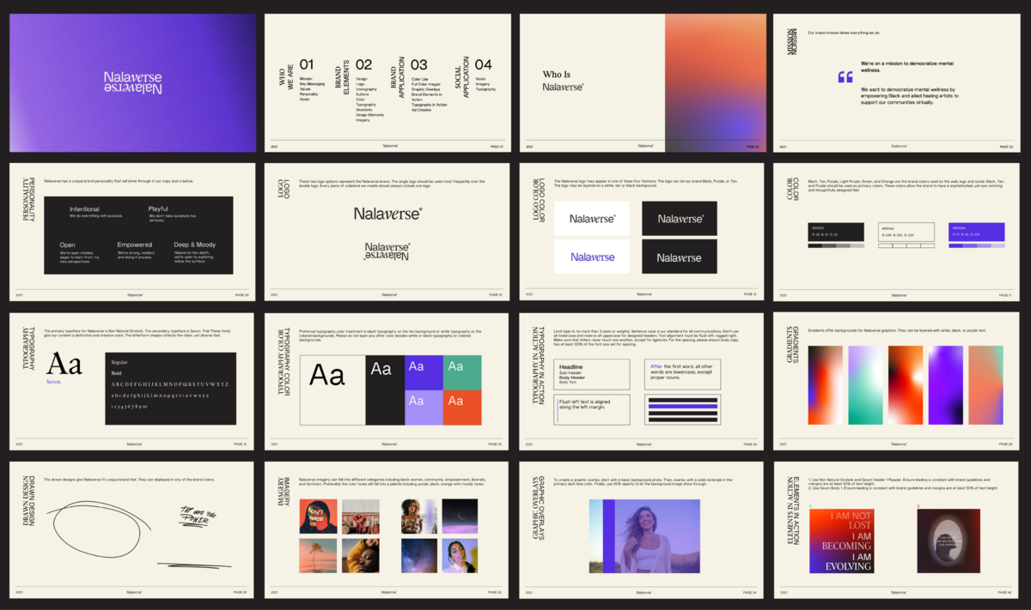Image resolution: width=1031 pixels, height=610 pixels.
Task: Click black 'Aa' on tan background
Action: (x=326, y=375)
